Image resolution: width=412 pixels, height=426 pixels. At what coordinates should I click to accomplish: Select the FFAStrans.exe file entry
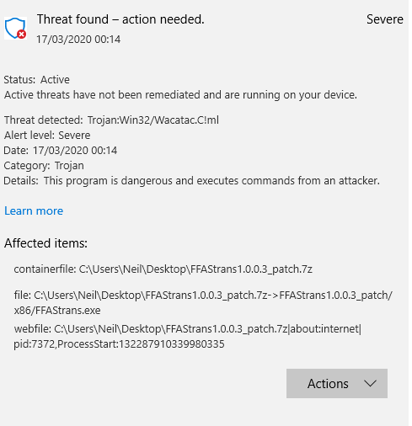pos(203,303)
